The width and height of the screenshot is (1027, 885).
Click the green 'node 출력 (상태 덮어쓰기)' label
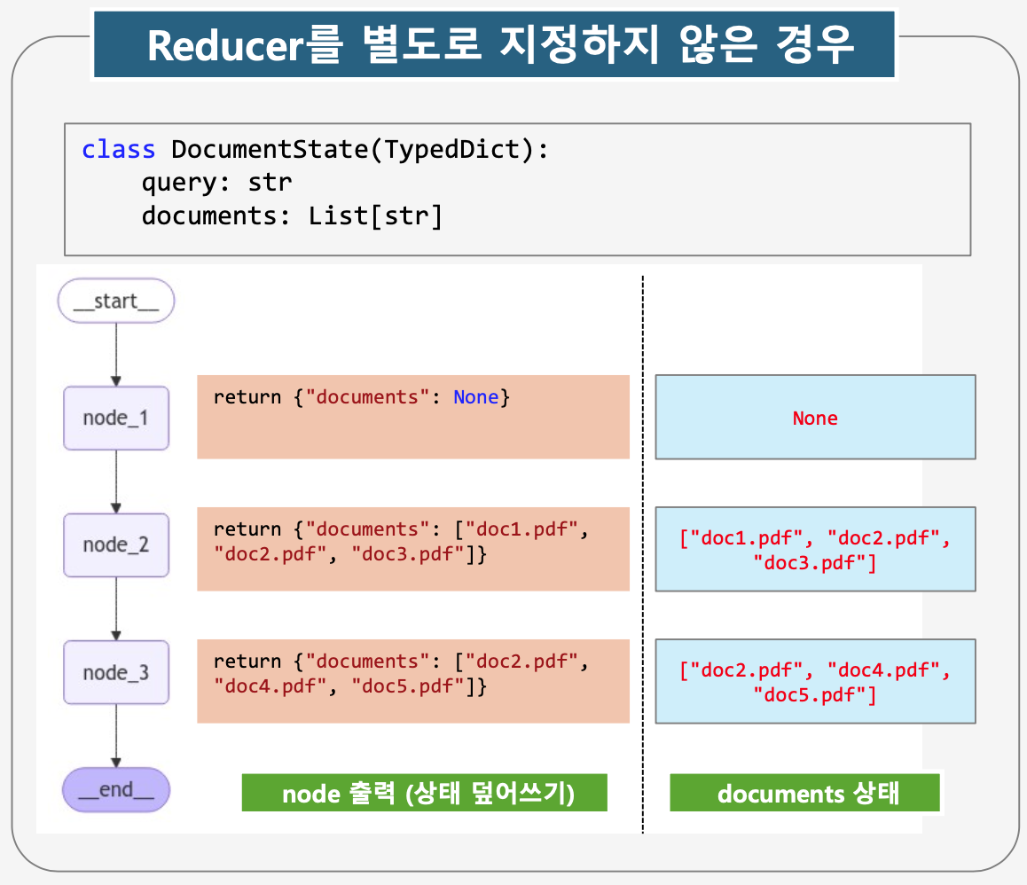(x=424, y=794)
